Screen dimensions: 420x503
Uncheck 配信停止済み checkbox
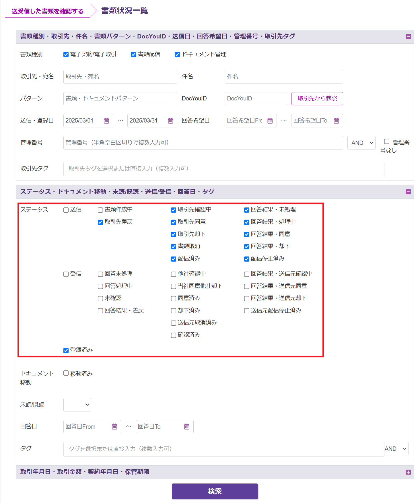click(247, 259)
